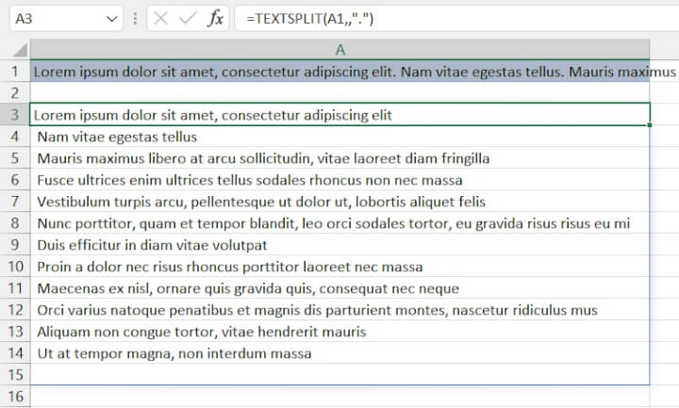This screenshot has width=679, height=408.
Task: Select row 1 header
Action: [14, 72]
